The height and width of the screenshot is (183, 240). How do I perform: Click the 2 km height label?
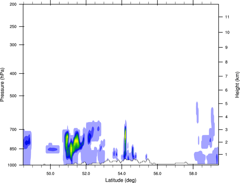coord(226,142)
